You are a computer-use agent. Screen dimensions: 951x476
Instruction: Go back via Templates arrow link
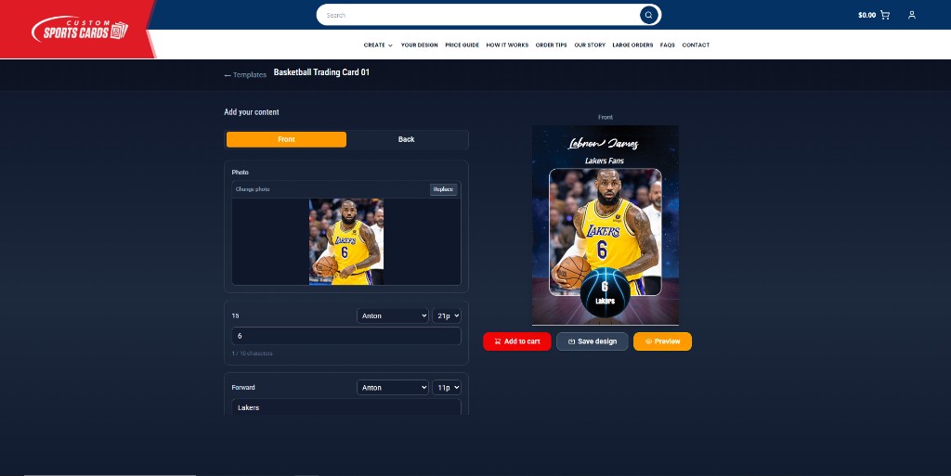[245, 75]
